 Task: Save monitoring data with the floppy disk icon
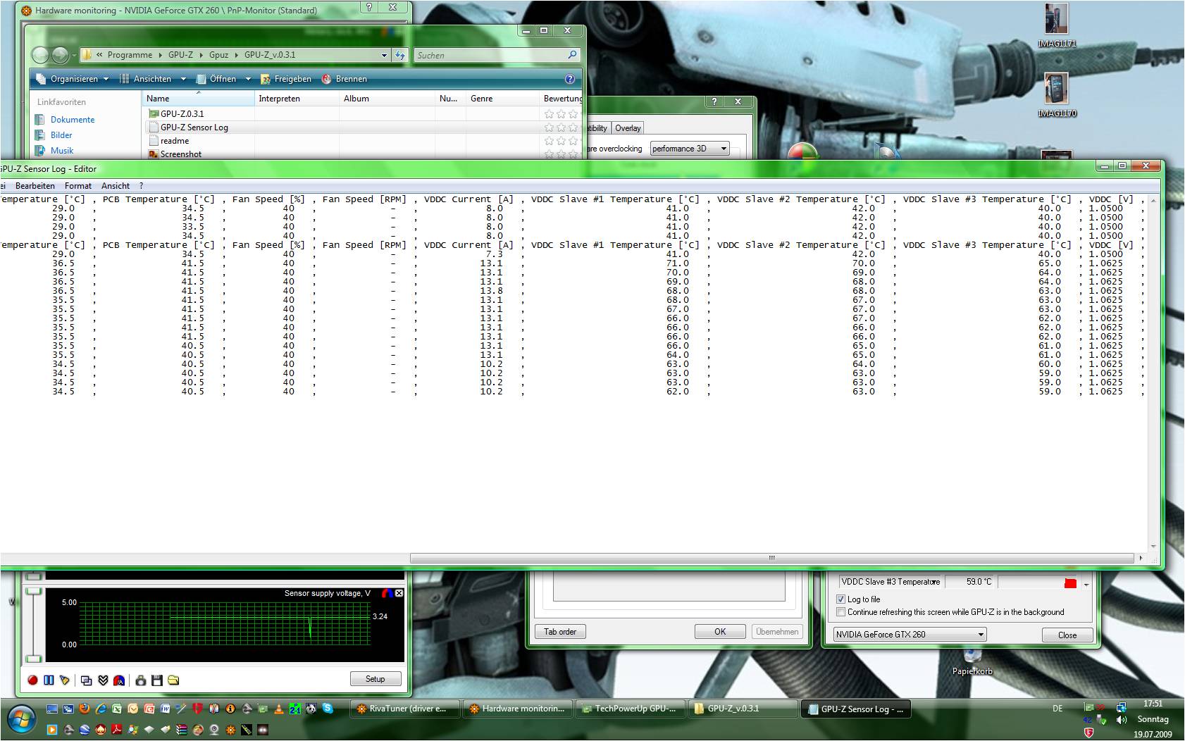[157, 680]
